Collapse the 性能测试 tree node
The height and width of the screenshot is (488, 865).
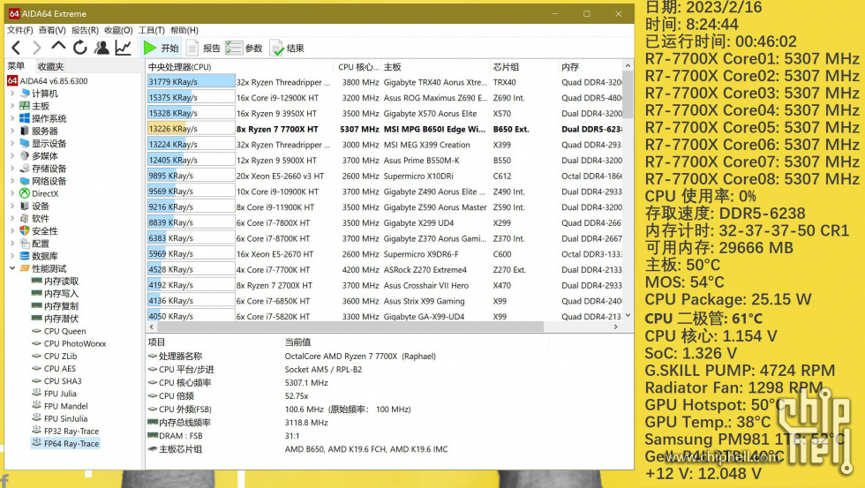[12, 268]
